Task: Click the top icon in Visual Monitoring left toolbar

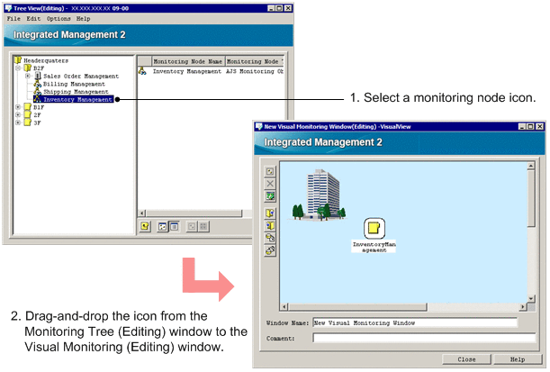Action: [x=270, y=171]
